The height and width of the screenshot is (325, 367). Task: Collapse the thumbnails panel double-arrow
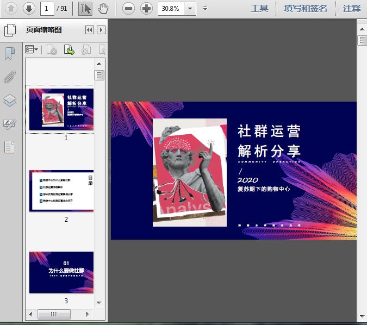click(90, 30)
